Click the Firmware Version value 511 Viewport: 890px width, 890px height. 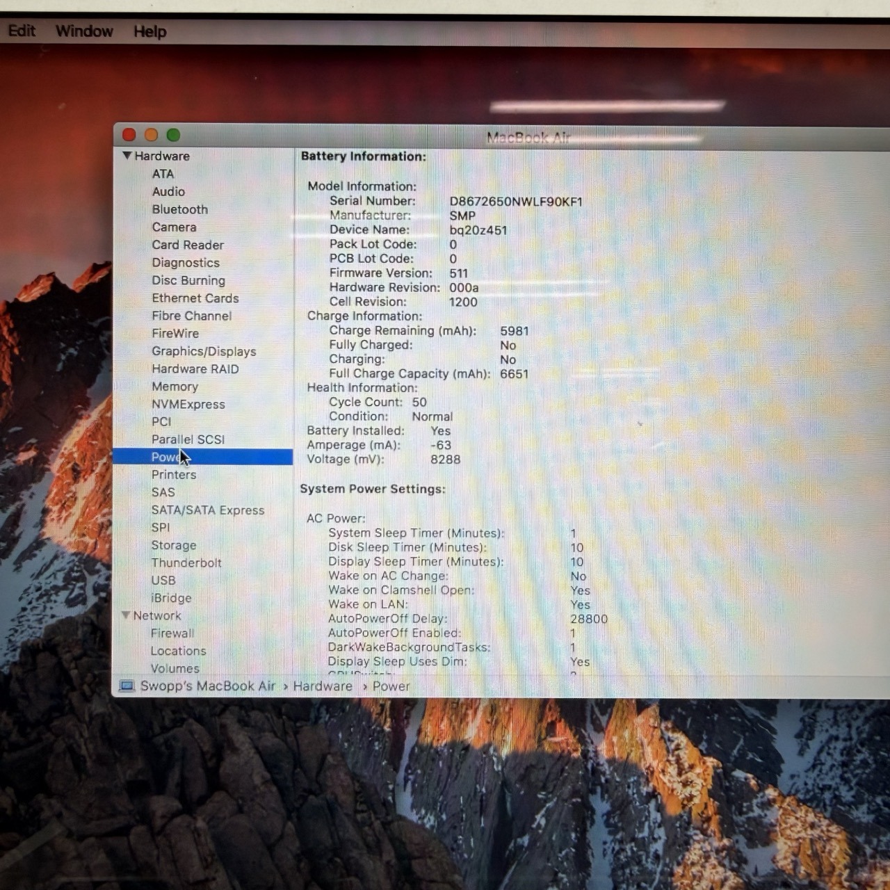(458, 273)
